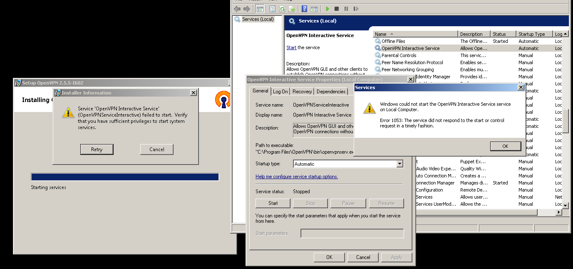Open 'Help me configure service startup options' link
Viewport: 573px width, 269px height.
click(x=297, y=177)
